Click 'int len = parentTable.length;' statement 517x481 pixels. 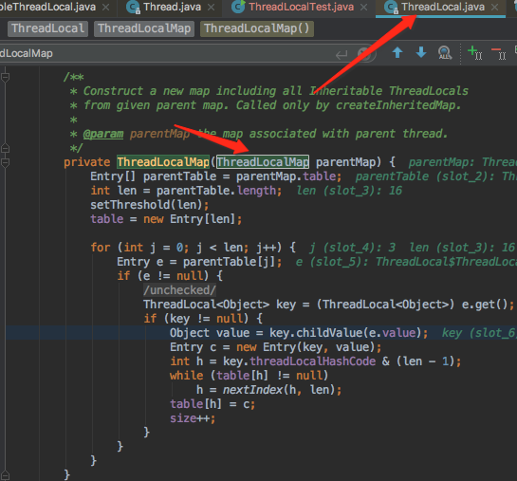(186, 191)
